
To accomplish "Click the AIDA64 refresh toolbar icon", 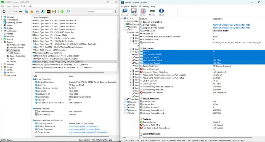I will (x=4, y=12).
